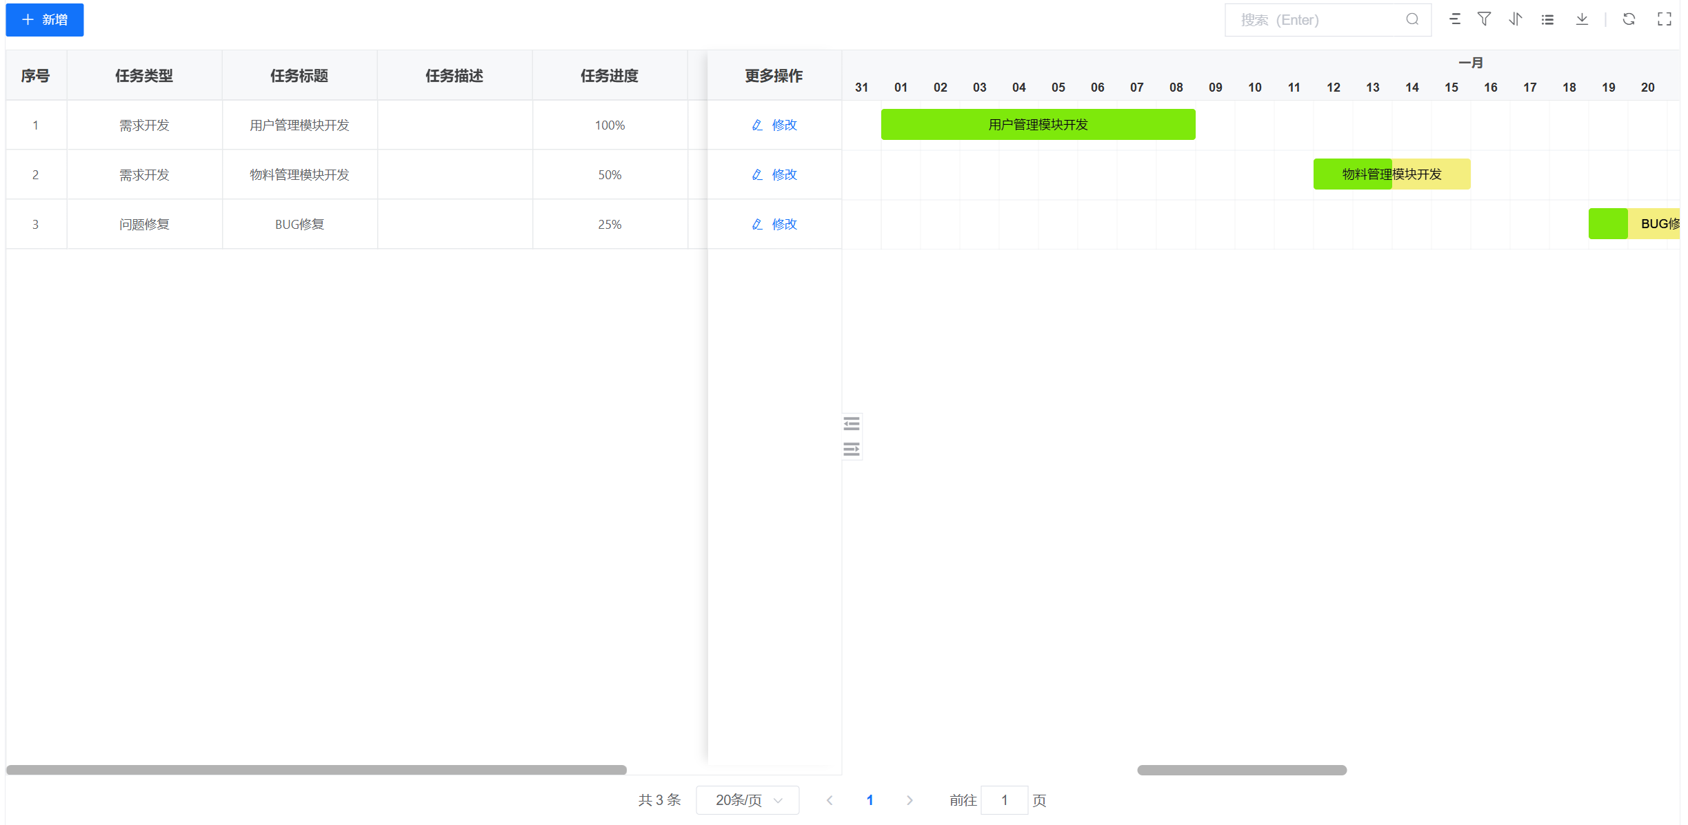Viewport: 1688px width, 825px height.
Task: Go to next page arrow
Action: coord(910,800)
